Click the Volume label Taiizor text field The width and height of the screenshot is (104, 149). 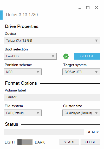(52, 97)
